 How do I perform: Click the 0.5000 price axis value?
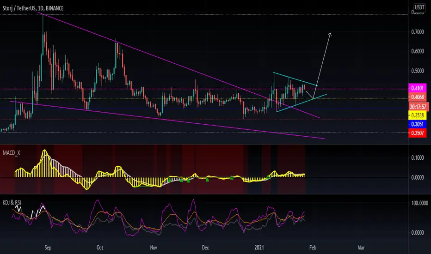pyautogui.click(x=417, y=71)
